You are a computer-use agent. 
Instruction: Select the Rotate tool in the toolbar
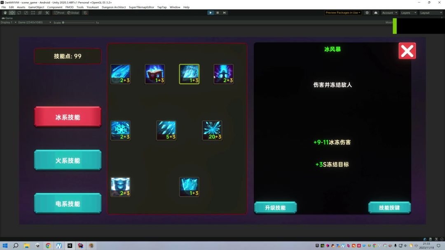coord(19,13)
